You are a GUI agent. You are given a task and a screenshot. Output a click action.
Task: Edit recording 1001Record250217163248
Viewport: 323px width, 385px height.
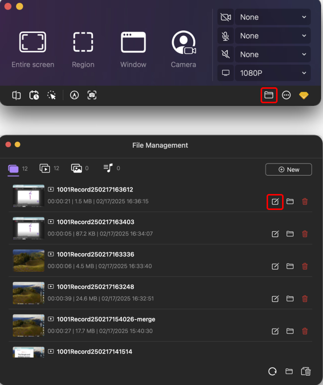click(275, 299)
